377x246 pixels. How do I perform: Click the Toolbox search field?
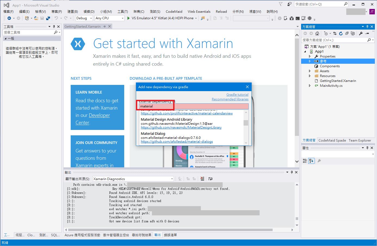pos(32,32)
